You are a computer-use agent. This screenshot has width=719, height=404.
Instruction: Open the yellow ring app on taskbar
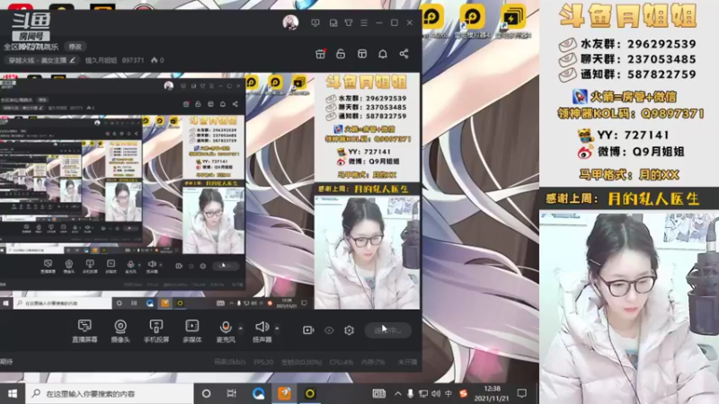pos(310,393)
